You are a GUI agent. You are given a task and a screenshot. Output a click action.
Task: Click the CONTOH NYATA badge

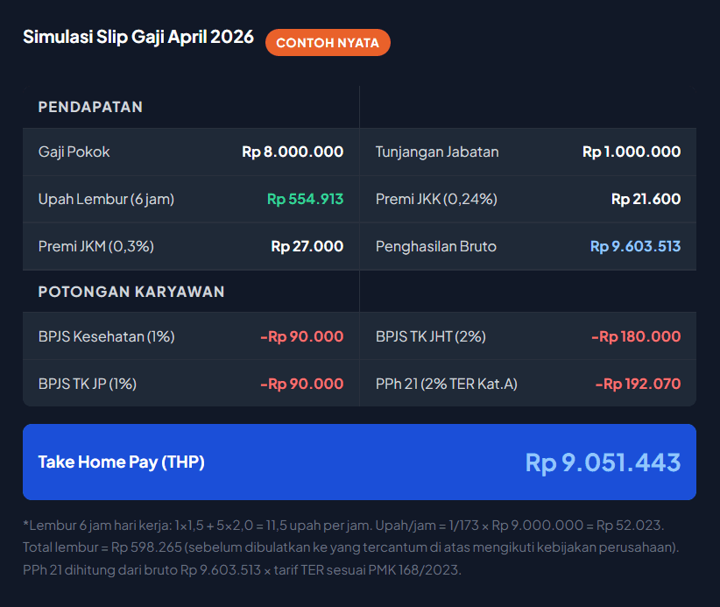click(328, 43)
